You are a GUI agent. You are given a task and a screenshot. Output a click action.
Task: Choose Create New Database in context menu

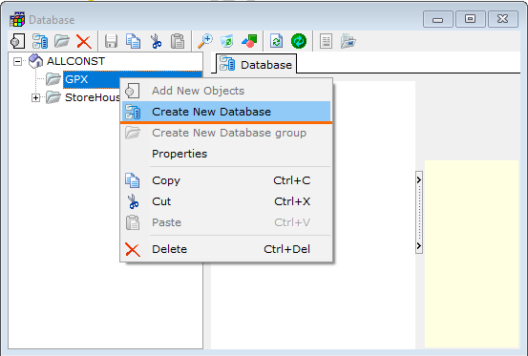226,112
